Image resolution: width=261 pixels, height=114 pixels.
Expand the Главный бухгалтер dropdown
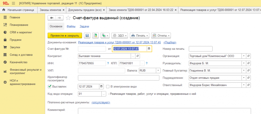tap(244, 71)
